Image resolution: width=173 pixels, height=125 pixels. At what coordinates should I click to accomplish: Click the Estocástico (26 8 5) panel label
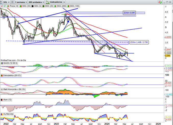click(12, 75)
